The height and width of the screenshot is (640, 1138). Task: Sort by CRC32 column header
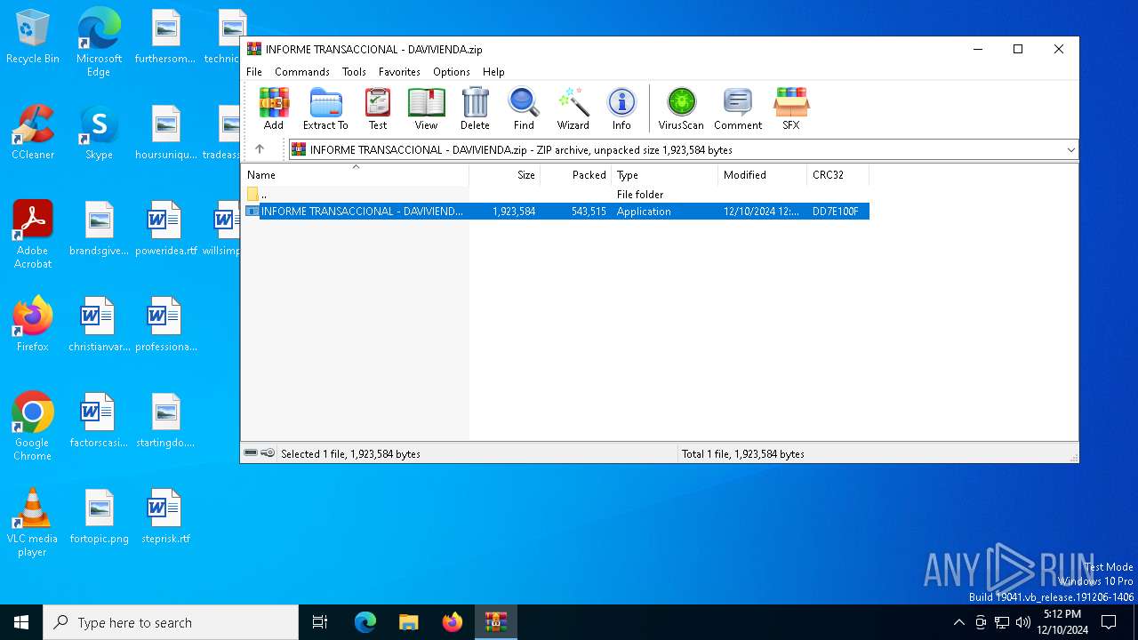pyautogui.click(x=838, y=175)
